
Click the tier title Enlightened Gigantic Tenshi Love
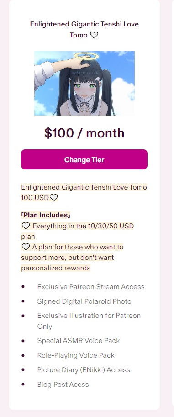pos(84,24)
